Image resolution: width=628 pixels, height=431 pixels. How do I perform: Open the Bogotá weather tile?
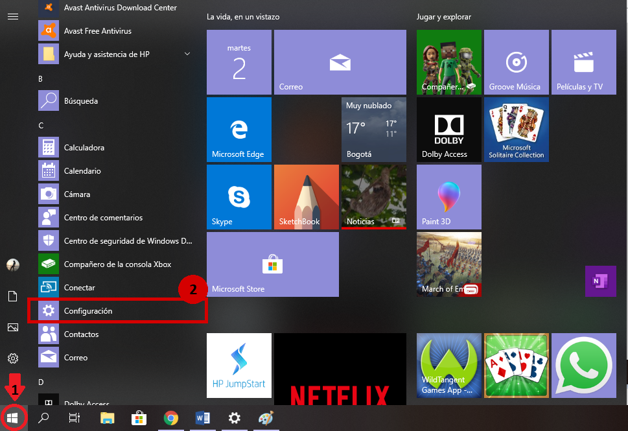(374, 130)
